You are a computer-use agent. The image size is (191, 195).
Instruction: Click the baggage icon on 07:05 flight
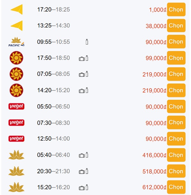click(x=81, y=74)
